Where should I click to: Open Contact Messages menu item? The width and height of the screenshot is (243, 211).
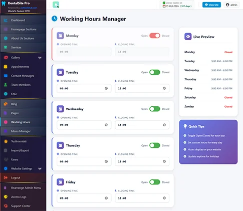[23, 76]
